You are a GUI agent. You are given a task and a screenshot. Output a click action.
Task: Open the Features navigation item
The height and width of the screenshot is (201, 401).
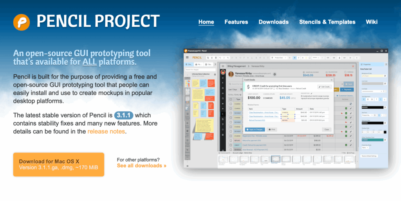pos(236,22)
